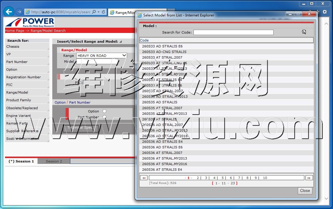The width and height of the screenshot is (333, 209).
Task: Go to page 5 of results
Action: tap(222, 178)
